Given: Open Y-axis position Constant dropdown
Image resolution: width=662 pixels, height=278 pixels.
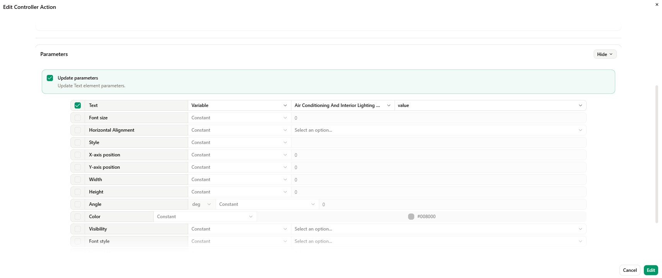Looking at the screenshot, I should 239,167.
